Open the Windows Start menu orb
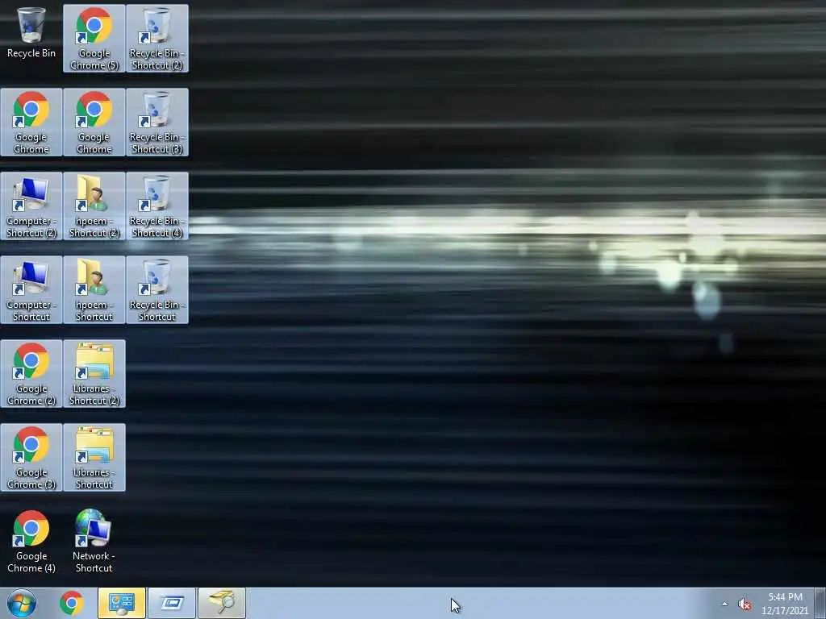 (x=22, y=603)
